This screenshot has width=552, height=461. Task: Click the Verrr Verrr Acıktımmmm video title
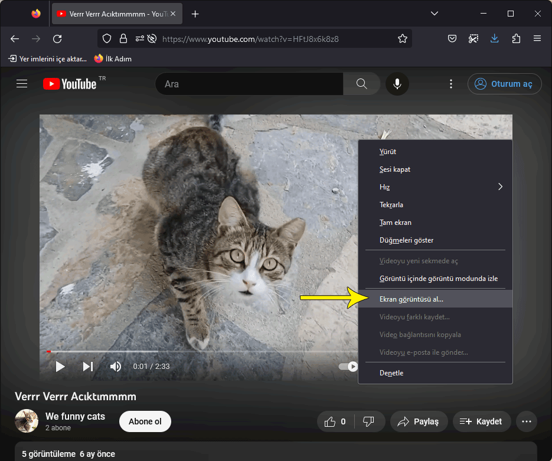point(76,397)
